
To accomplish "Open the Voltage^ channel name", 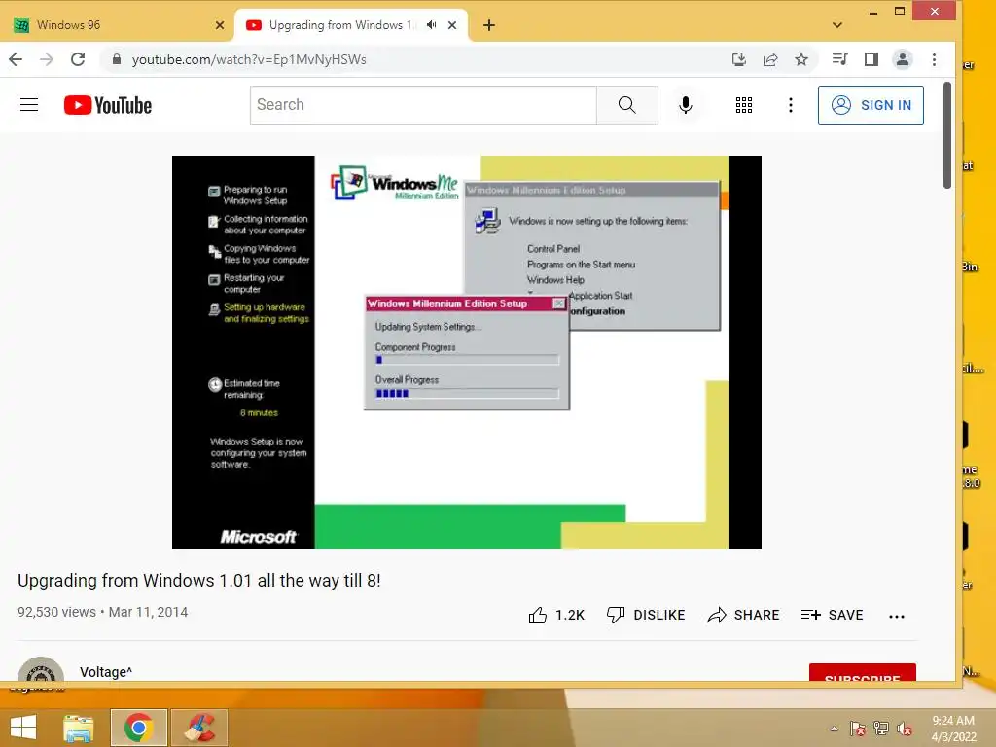I will 106,672.
